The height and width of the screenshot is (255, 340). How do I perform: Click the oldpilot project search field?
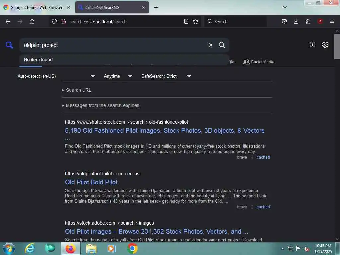point(113,45)
